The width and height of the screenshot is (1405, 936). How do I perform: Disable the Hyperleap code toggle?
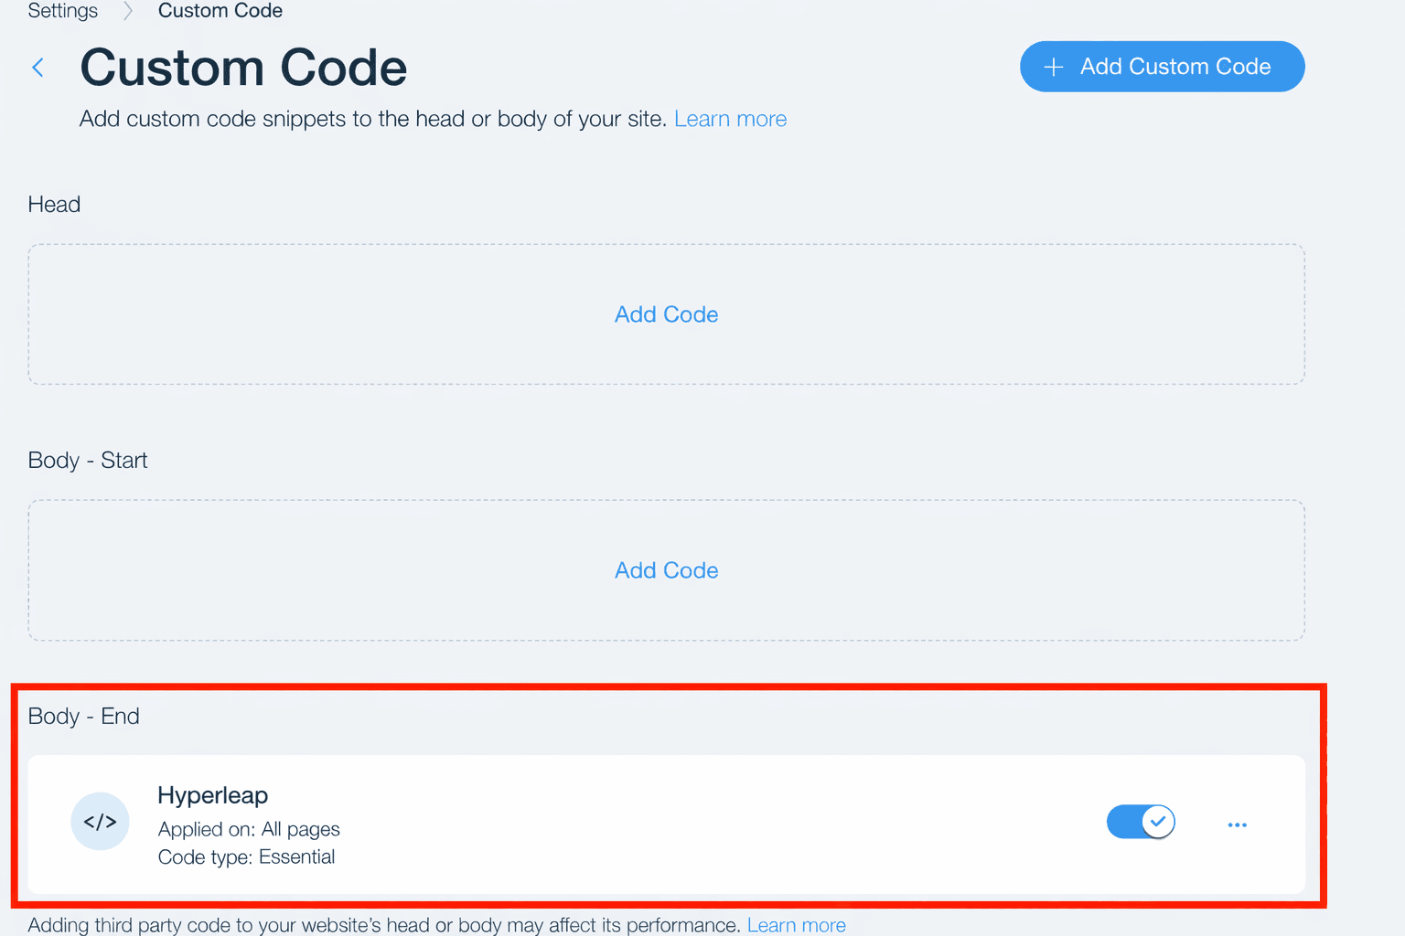click(1140, 822)
